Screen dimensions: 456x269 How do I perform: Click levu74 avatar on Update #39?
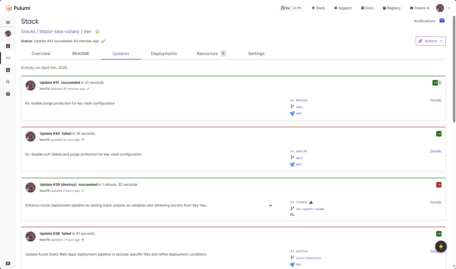pos(30,187)
